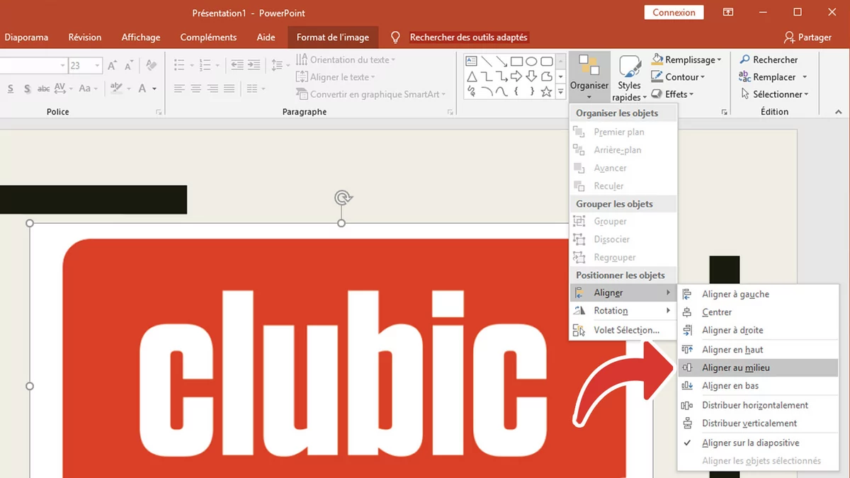Expand Effets dropdown

point(691,94)
